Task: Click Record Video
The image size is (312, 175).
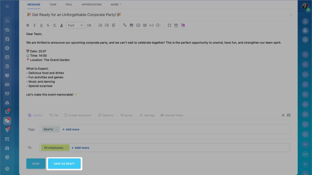Action: pyautogui.click(x=172, y=115)
